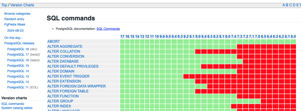Select version 8.0 column header
This screenshot has height=111, width=301.
point(228,36)
